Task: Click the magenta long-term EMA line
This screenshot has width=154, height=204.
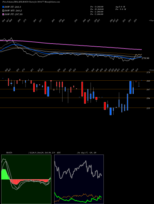Action: [x=71, y=45]
